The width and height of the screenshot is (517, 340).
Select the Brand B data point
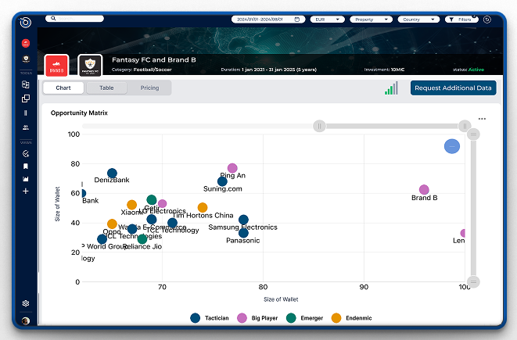tap(424, 189)
